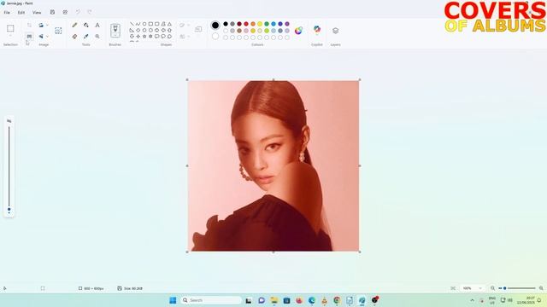
Task: Open the Windows Start menu
Action: pyautogui.click(x=173, y=300)
